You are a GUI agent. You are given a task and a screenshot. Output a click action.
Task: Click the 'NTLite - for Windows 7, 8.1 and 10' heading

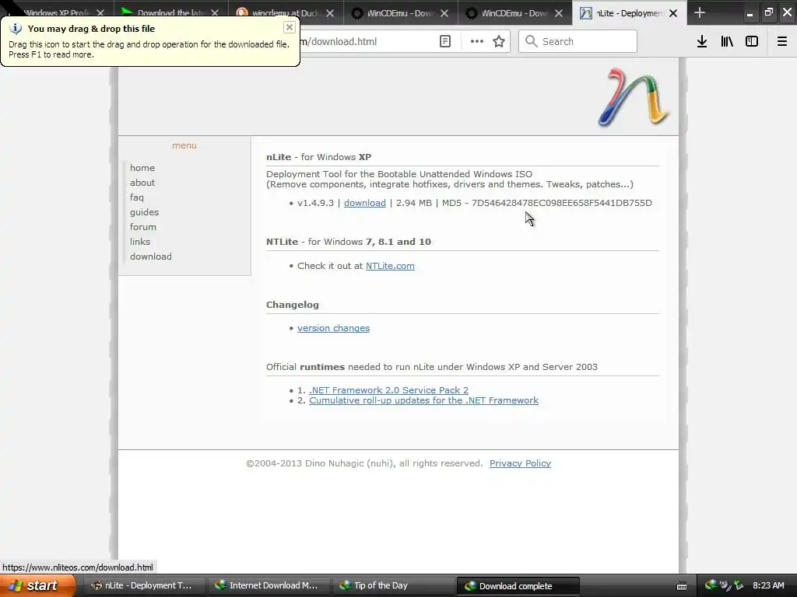(x=349, y=243)
